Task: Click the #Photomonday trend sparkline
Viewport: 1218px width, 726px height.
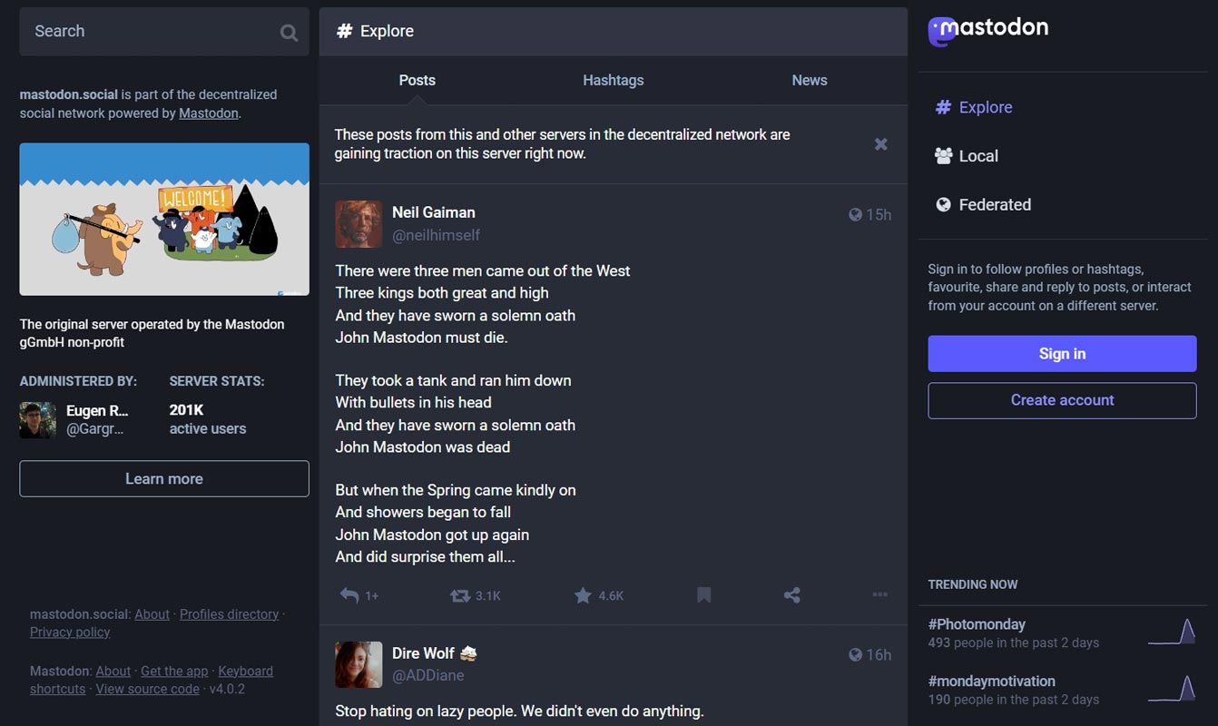Action: pos(1172,632)
